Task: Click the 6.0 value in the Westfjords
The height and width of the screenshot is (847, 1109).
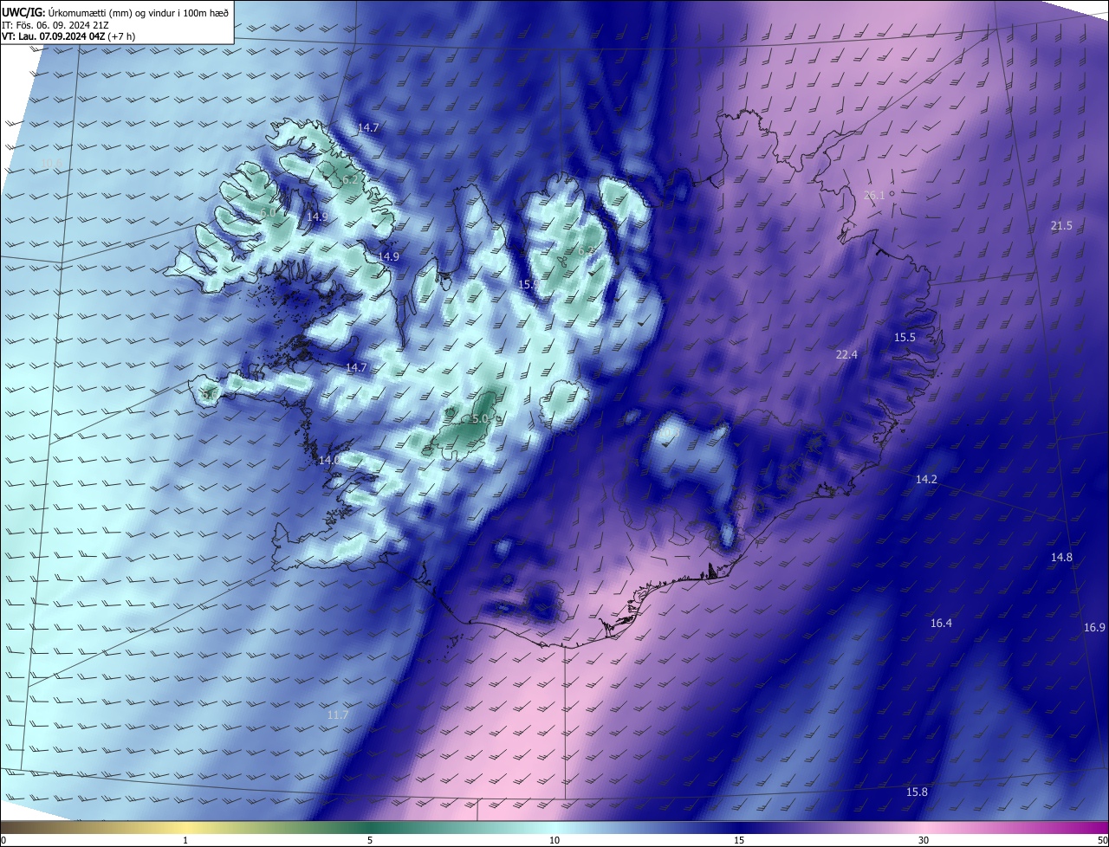Action: [x=268, y=212]
